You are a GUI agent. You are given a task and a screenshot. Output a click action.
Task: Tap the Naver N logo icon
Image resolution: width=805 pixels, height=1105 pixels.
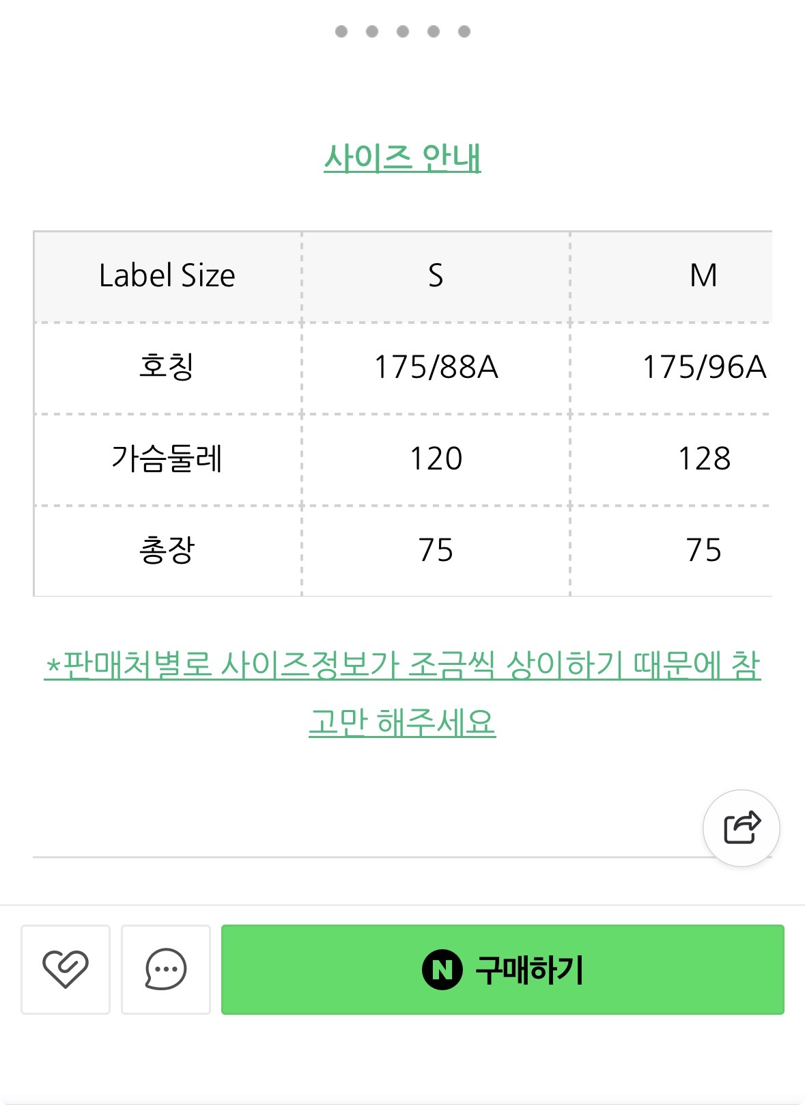[x=442, y=970]
